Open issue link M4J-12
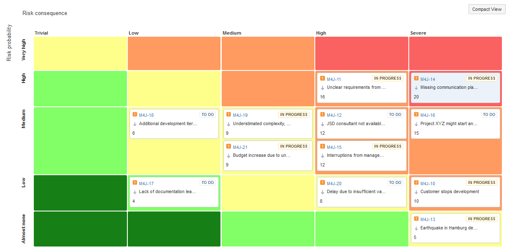Image resolution: width=509 pixels, height=249 pixels. [334, 115]
